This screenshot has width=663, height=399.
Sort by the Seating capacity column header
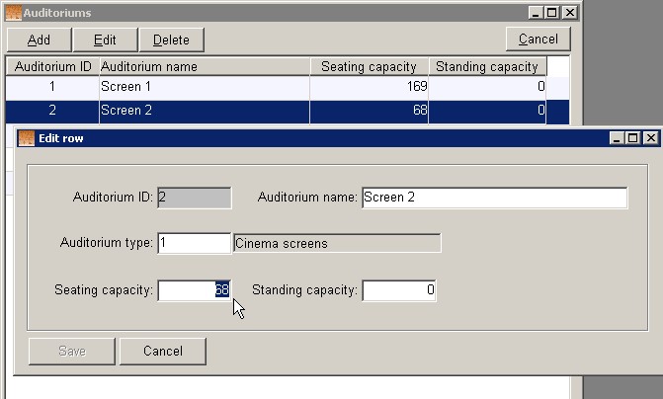370,66
